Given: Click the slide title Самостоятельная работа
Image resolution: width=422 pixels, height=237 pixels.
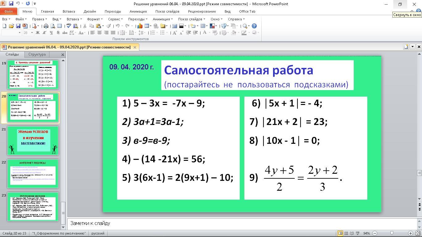Looking at the screenshot, I should (238, 70).
